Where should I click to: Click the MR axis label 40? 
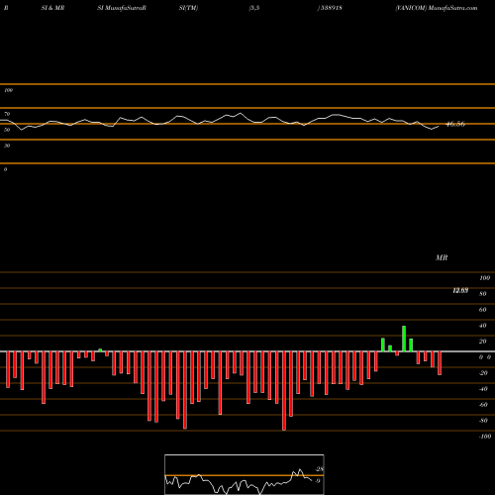pyautogui.click(x=483, y=326)
